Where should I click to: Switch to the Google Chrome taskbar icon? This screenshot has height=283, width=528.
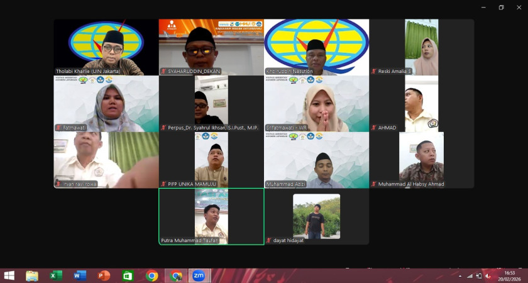click(151, 276)
